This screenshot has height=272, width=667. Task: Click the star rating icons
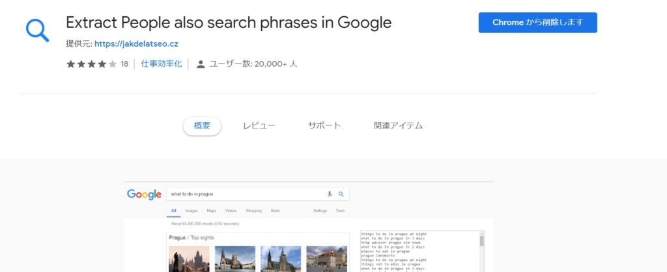click(x=91, y=64)
